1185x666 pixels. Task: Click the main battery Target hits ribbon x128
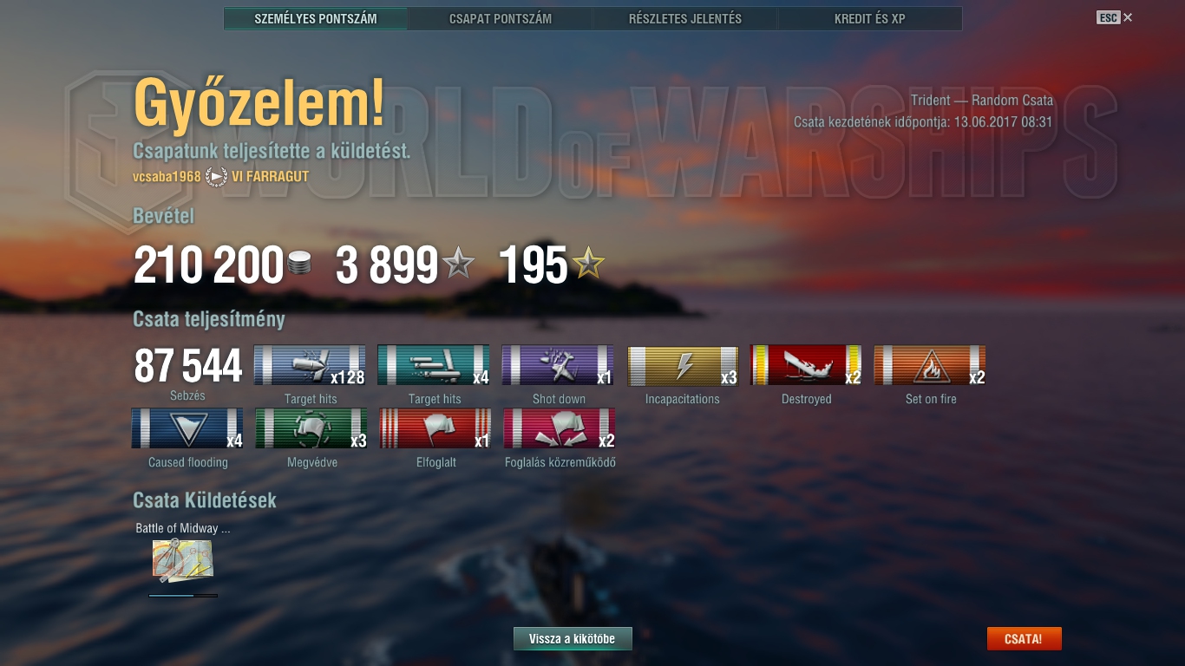pyautogui.click(x=310, y=365)
